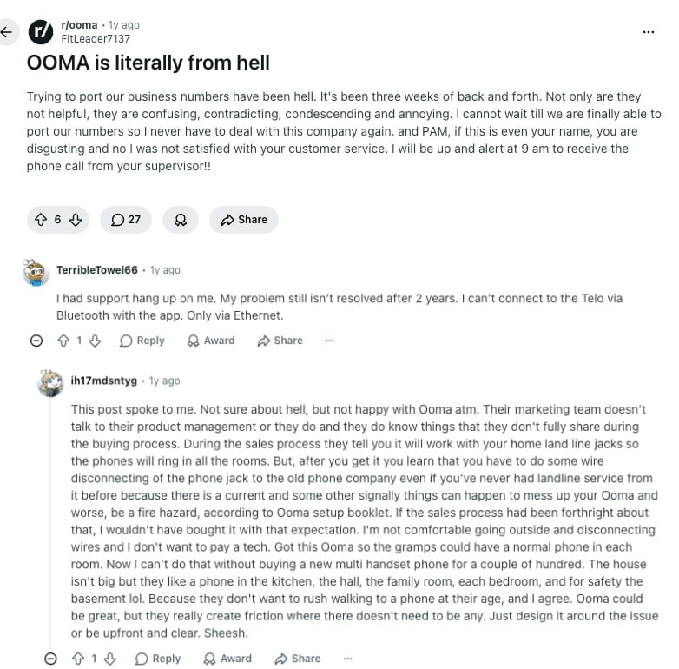679x669 pixels.
Task: Visit FitLeader7137's profile
Action: point(96,39)
